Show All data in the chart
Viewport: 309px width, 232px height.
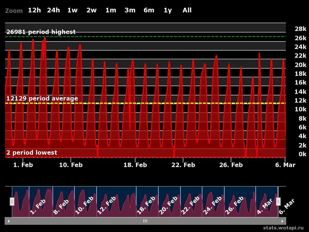point(187,10)
